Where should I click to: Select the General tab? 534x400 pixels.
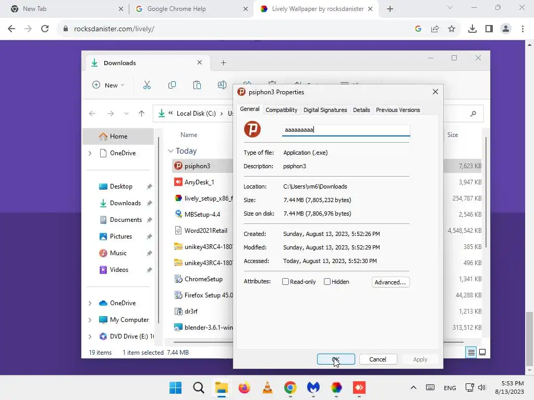(x=250, y=109)
